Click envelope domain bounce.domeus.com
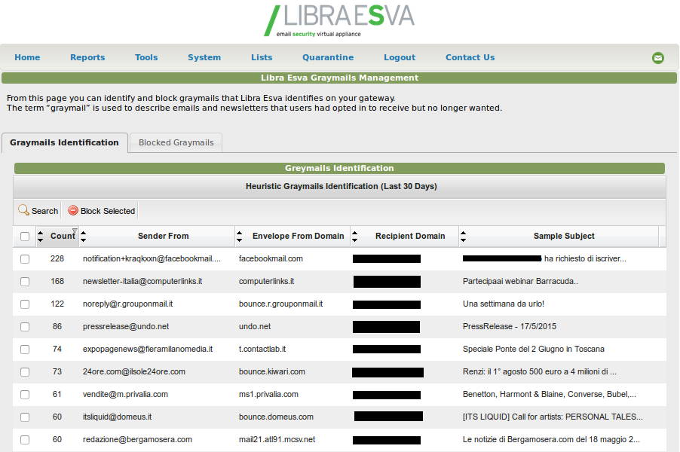Viewport: 680px width, 452px height. tap(276, 417)
